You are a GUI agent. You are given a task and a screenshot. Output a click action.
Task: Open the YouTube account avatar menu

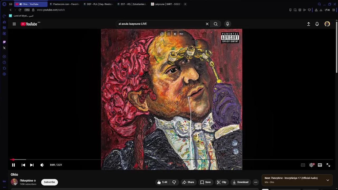pyautogui.click(x=327, y=24)
